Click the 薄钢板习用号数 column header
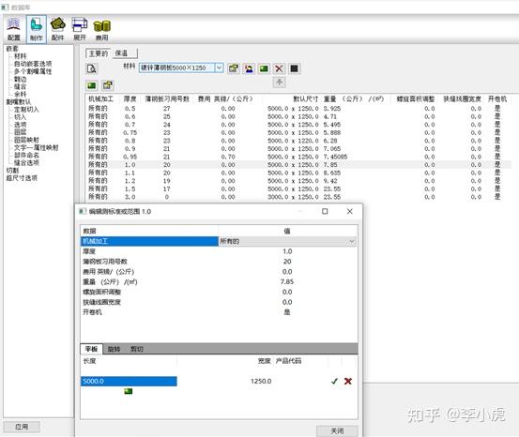The height and width of the screenshot is (437, 519). pyautogui.click(x=167, y=98)
